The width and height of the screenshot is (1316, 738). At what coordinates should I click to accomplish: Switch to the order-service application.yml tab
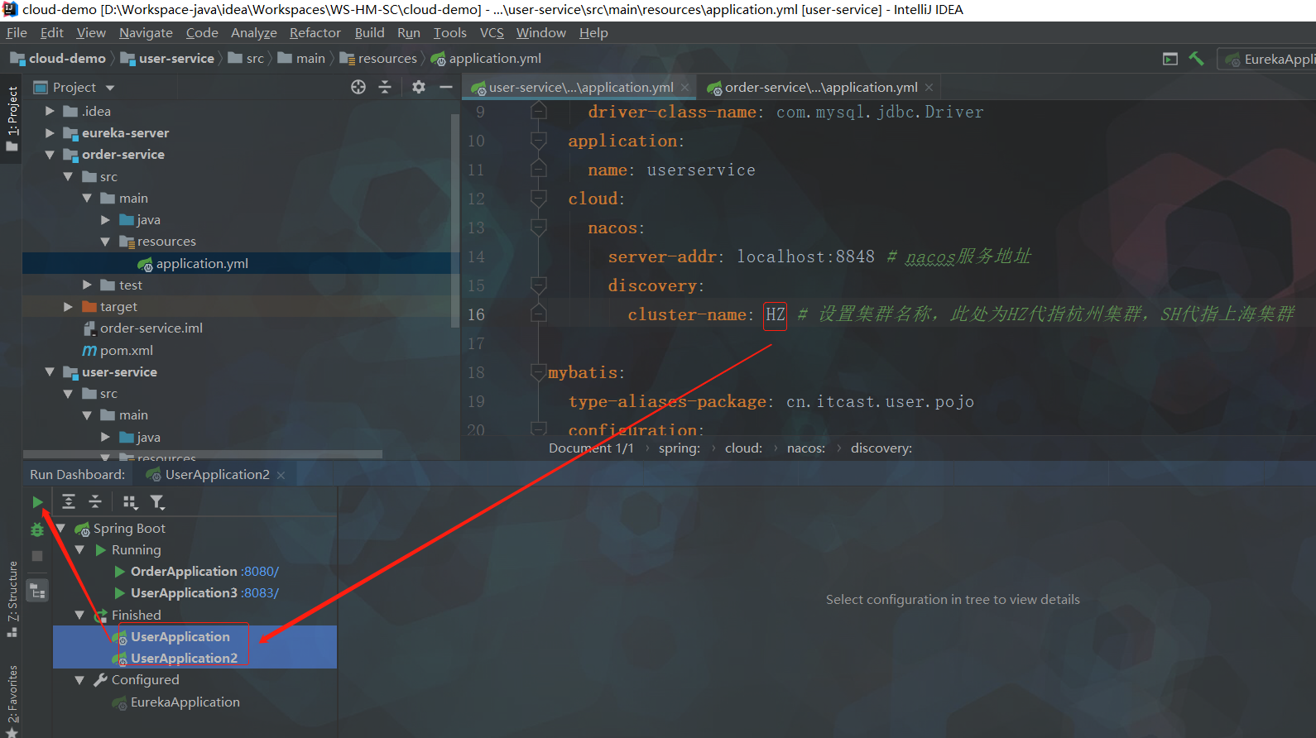click(x=821, y=87)
